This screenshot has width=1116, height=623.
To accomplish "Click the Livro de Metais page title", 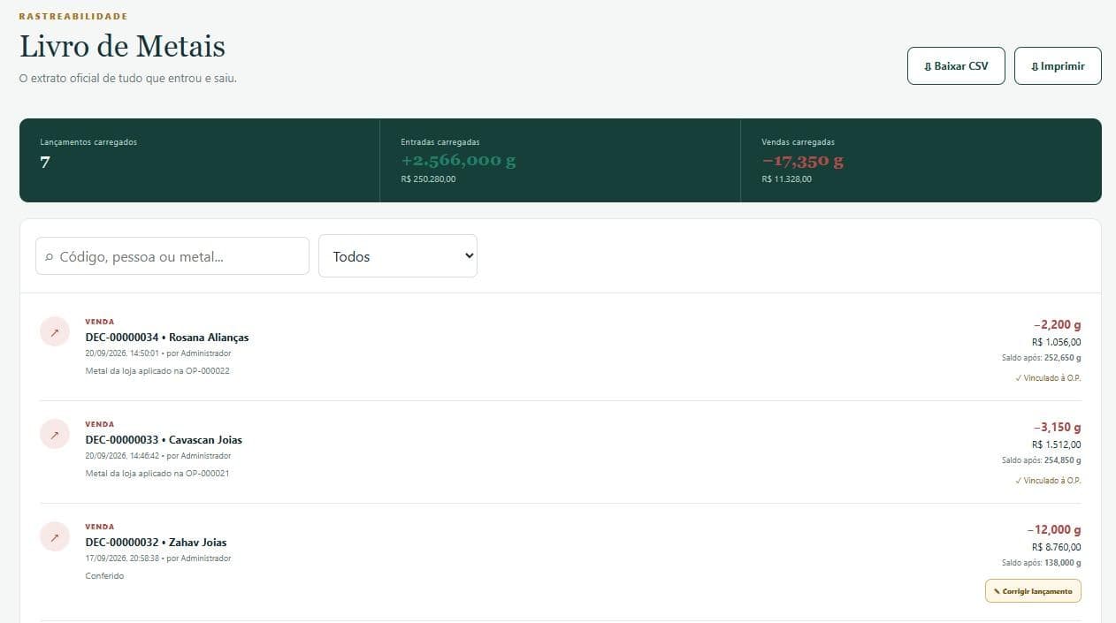I will (x=122, y=46).
